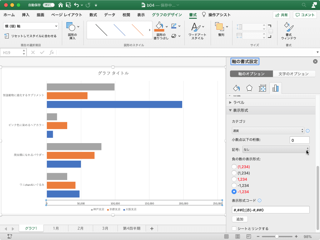Open the Format Pane button

288,31
